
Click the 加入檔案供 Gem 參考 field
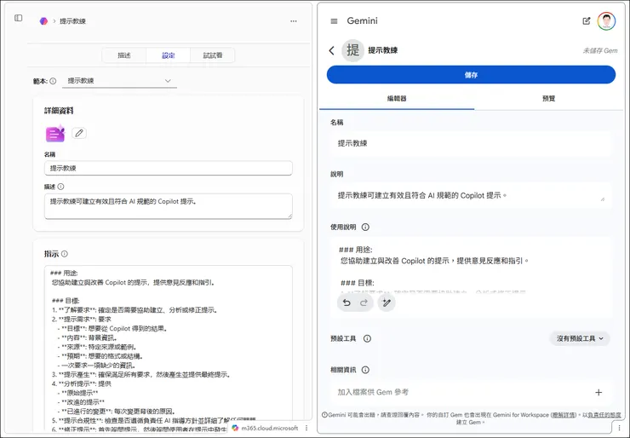coord(471,392)
